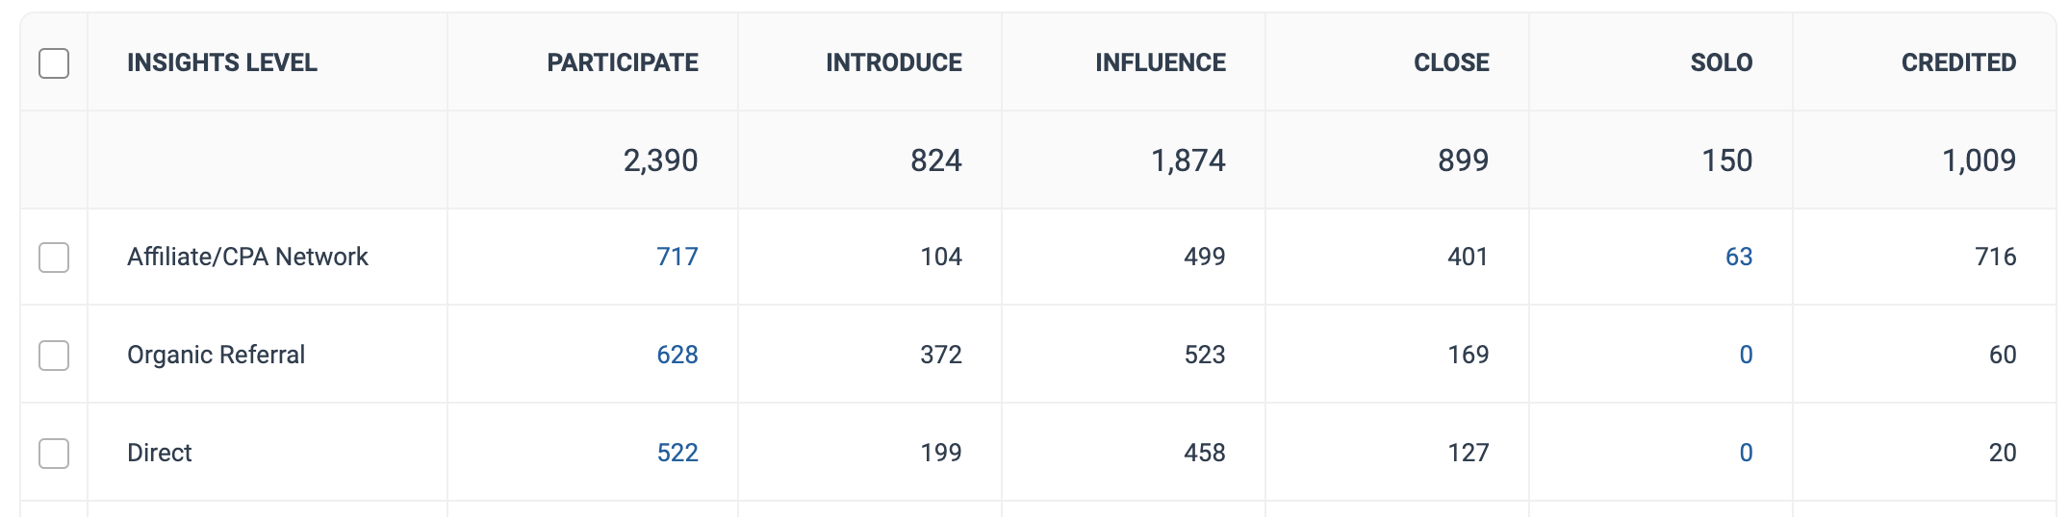Open the 717 Participate link for Affiliate/CPA
The width and height of the screenshot is (2069, 517).
677,258
